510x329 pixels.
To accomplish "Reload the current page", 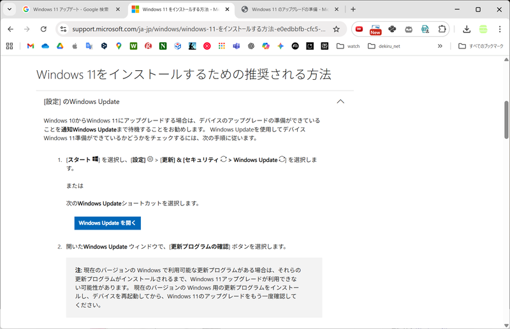I will (x=43, y=29).
